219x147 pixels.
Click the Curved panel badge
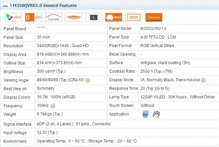pos(54,17)
